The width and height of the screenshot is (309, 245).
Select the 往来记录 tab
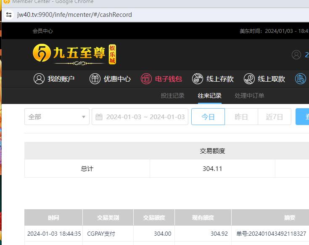(x=209, y=96)
